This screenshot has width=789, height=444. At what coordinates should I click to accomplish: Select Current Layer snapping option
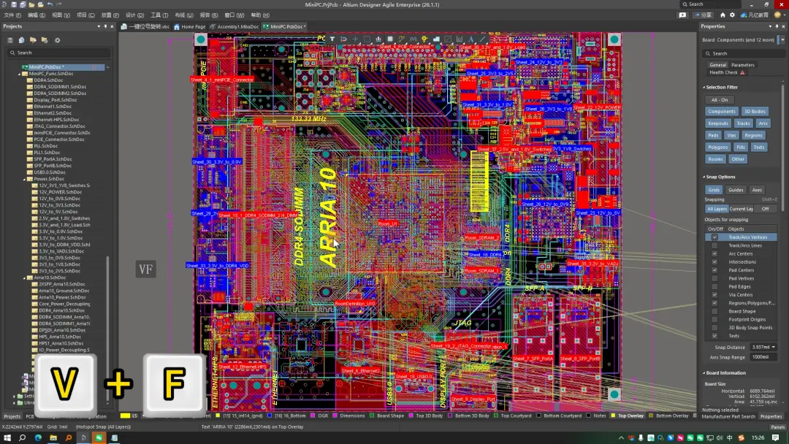click(x=742, y=209)
